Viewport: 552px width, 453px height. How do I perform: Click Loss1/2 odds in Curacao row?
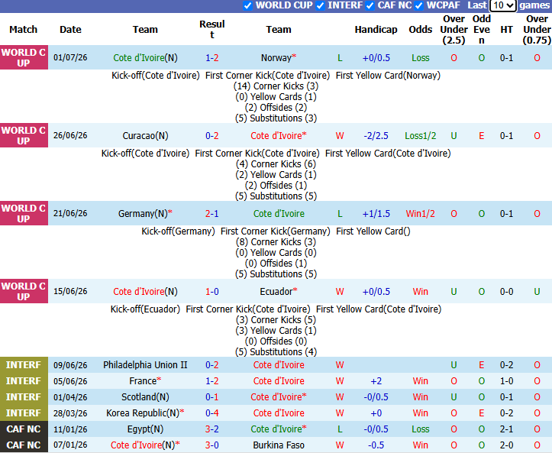pos(421,136)
